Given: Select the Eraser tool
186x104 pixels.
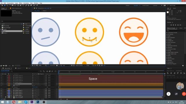Looking at the screenshot, I should (x=31, y=5).
